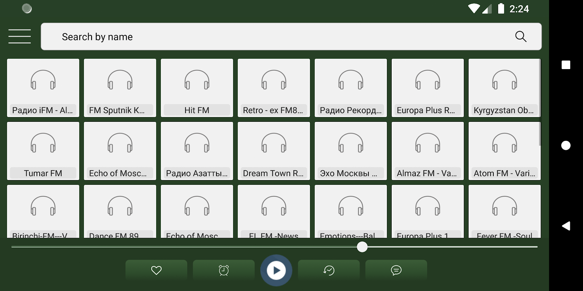Screen dimensions: 583x291
Task: Tap the magnifying glass search icon
Action: pos(521,36)
